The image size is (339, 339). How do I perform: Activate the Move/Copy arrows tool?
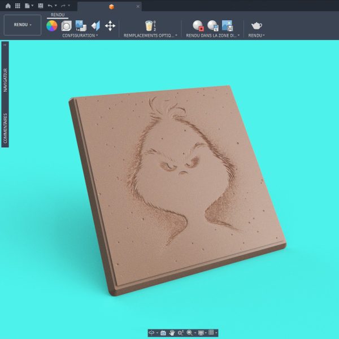pos(110,26)
